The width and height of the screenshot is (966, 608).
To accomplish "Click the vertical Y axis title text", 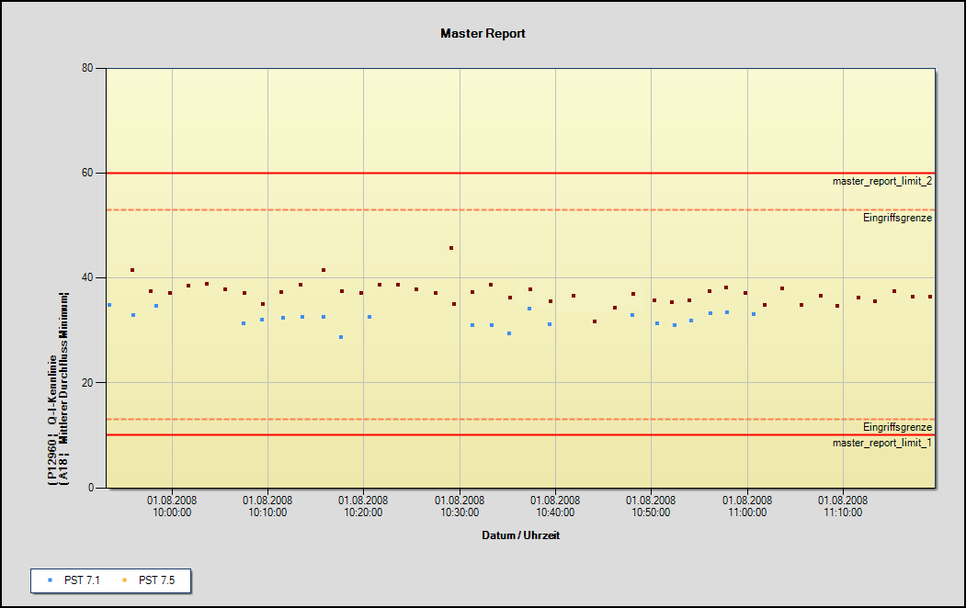I will 57,388.
